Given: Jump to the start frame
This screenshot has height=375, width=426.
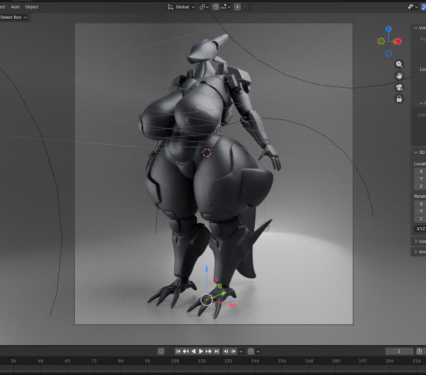Looking at the screenshot, I should click(x=178, y=351).
